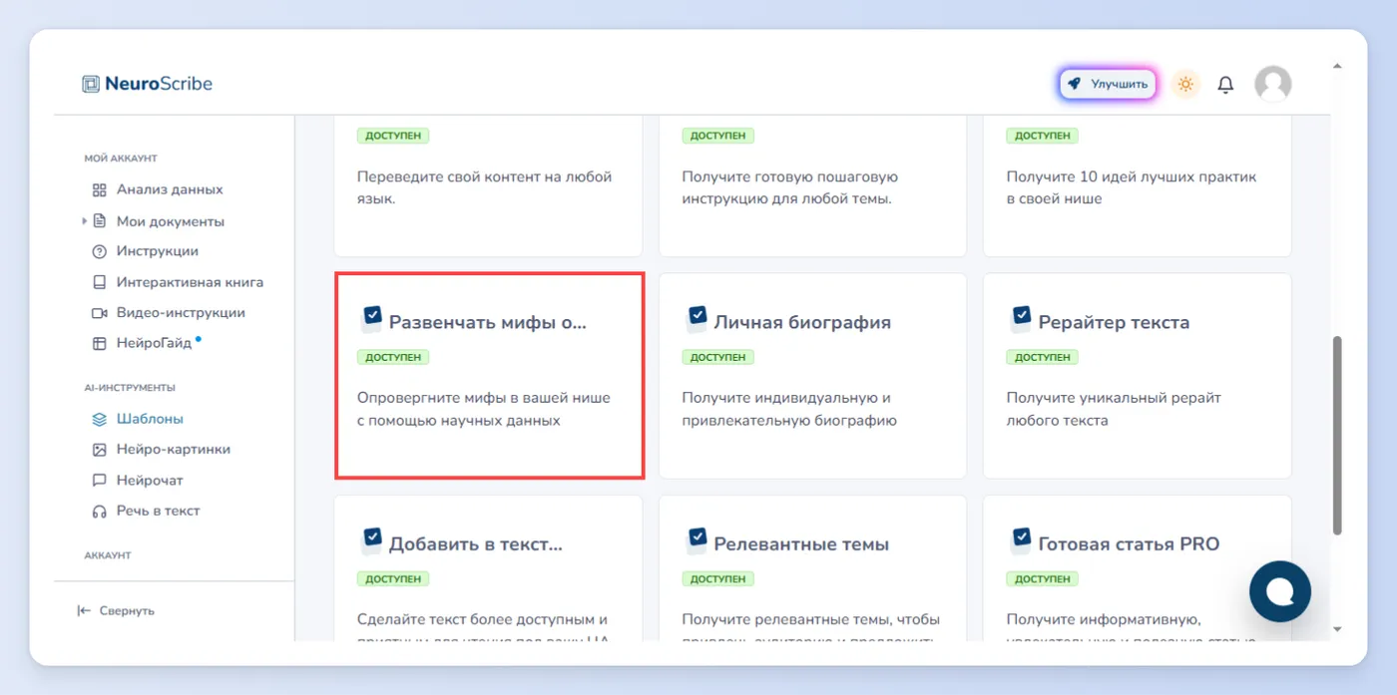Open the Готовая статья PRO template card

pos(1138,568)
